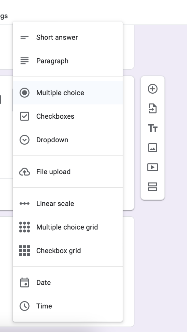Click the Add video icon
The image size is (187, 332).
tap(153, 167)
